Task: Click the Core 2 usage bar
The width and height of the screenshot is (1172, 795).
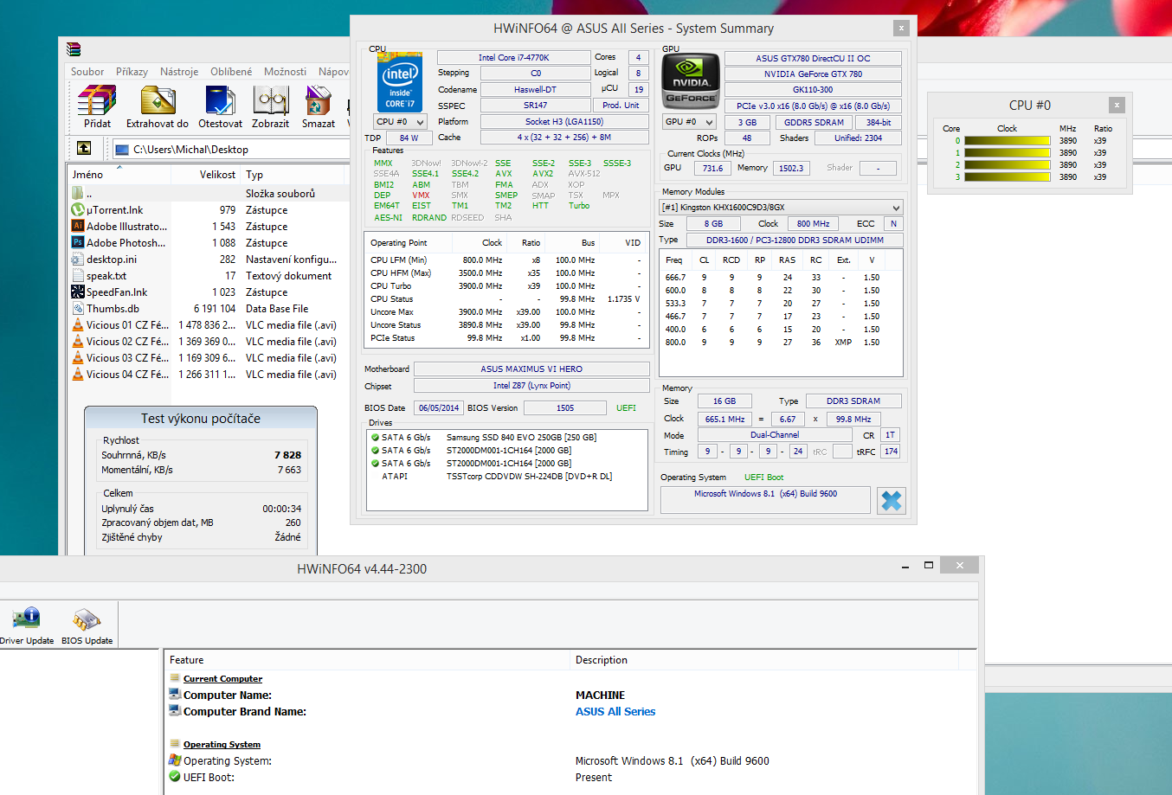Action: click(x=1007, y=165)
